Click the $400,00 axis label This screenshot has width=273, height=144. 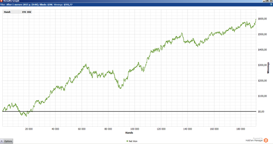pyautogui.click(x=262, y=50)
